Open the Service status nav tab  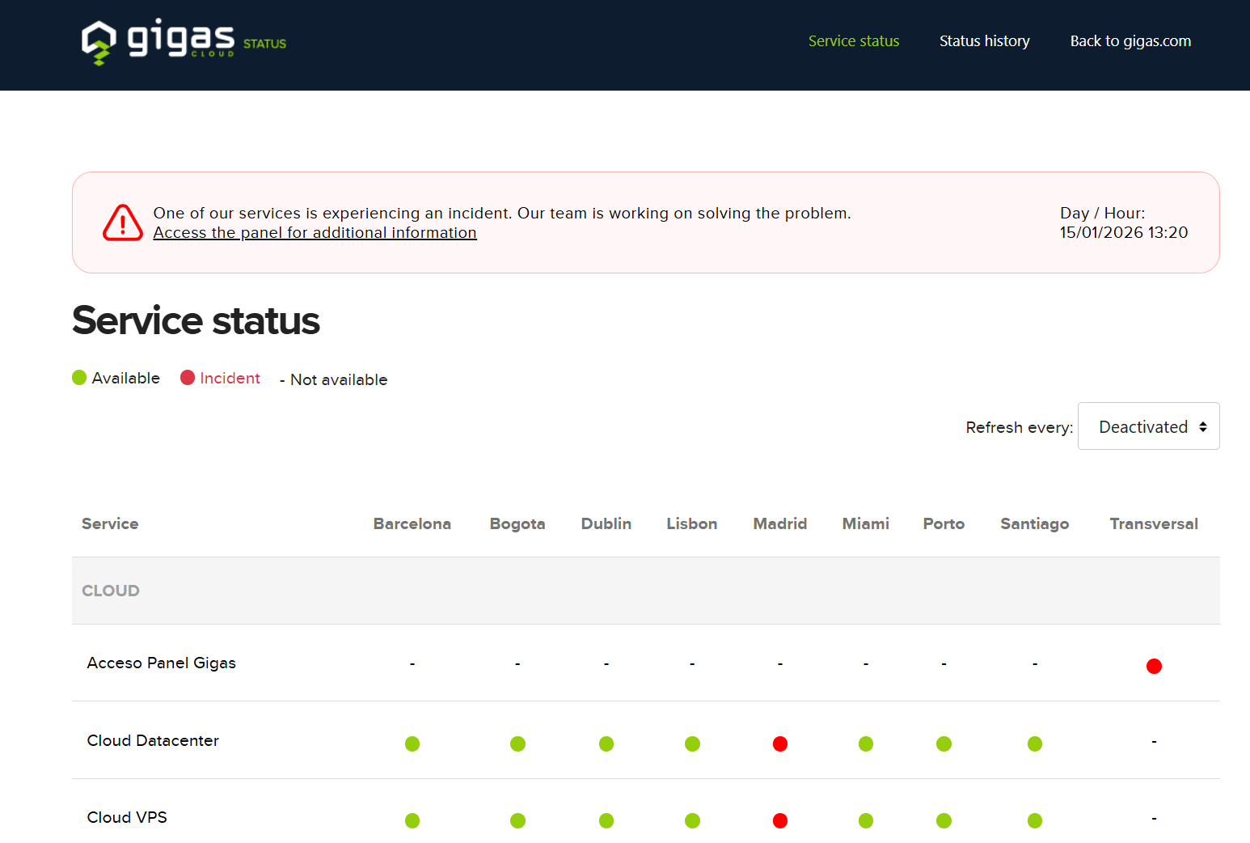pyautogui.click(x=853, y=41)
